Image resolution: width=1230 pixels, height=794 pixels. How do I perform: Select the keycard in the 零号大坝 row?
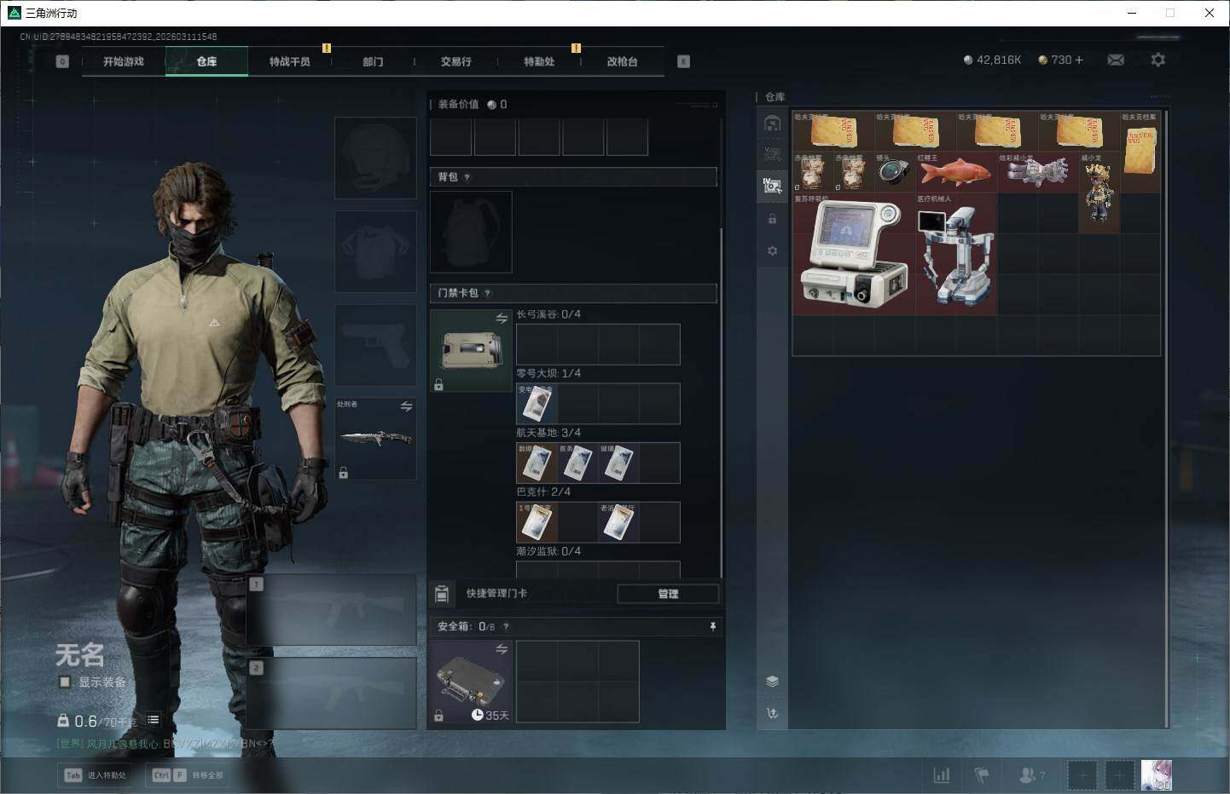tap(537, 403)
